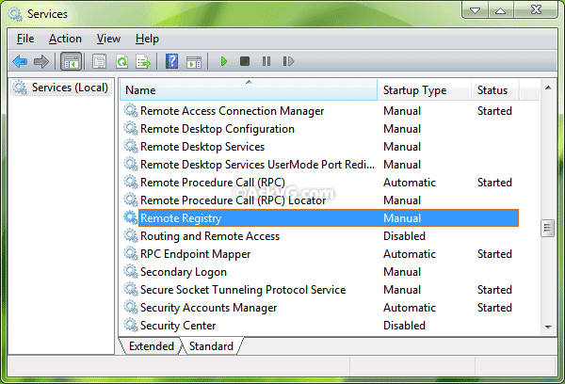The height and width of the screenshot is (384, 565).
Task: Click the Forward arrow toolbar icon
Action: click(x=41, y=61)
